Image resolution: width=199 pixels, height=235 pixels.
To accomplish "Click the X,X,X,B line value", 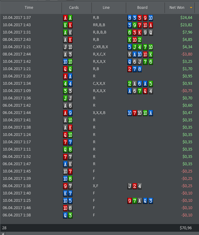I will 99,113.
